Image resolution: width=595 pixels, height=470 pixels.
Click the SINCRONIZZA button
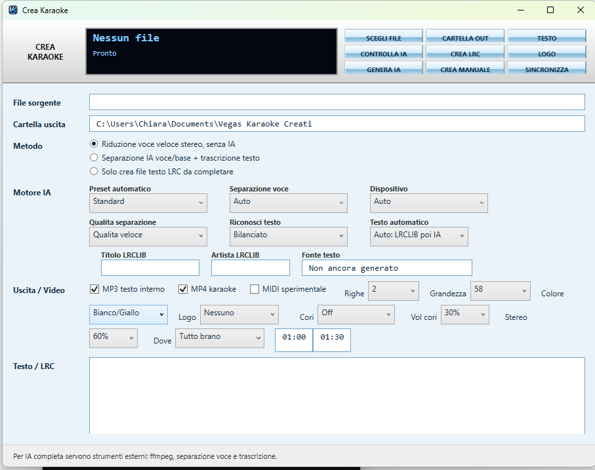[x=547, y=68]
